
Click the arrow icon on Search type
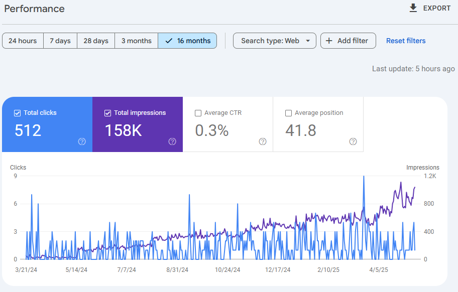point(309,41)
